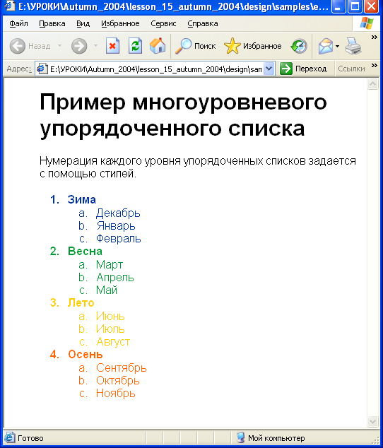
Task: Click list item 'Декабрь'
Action: click(x=118, y=213)
